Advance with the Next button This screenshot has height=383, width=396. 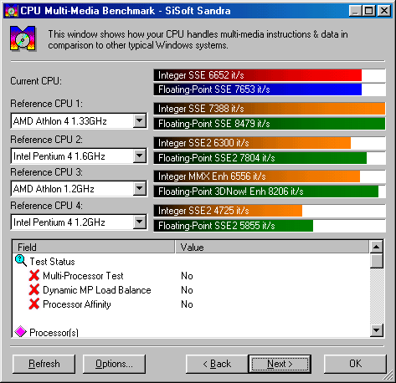[x=280, y=364]
